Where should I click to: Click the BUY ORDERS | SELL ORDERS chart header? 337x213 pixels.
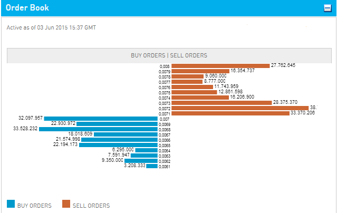[169, 55]
